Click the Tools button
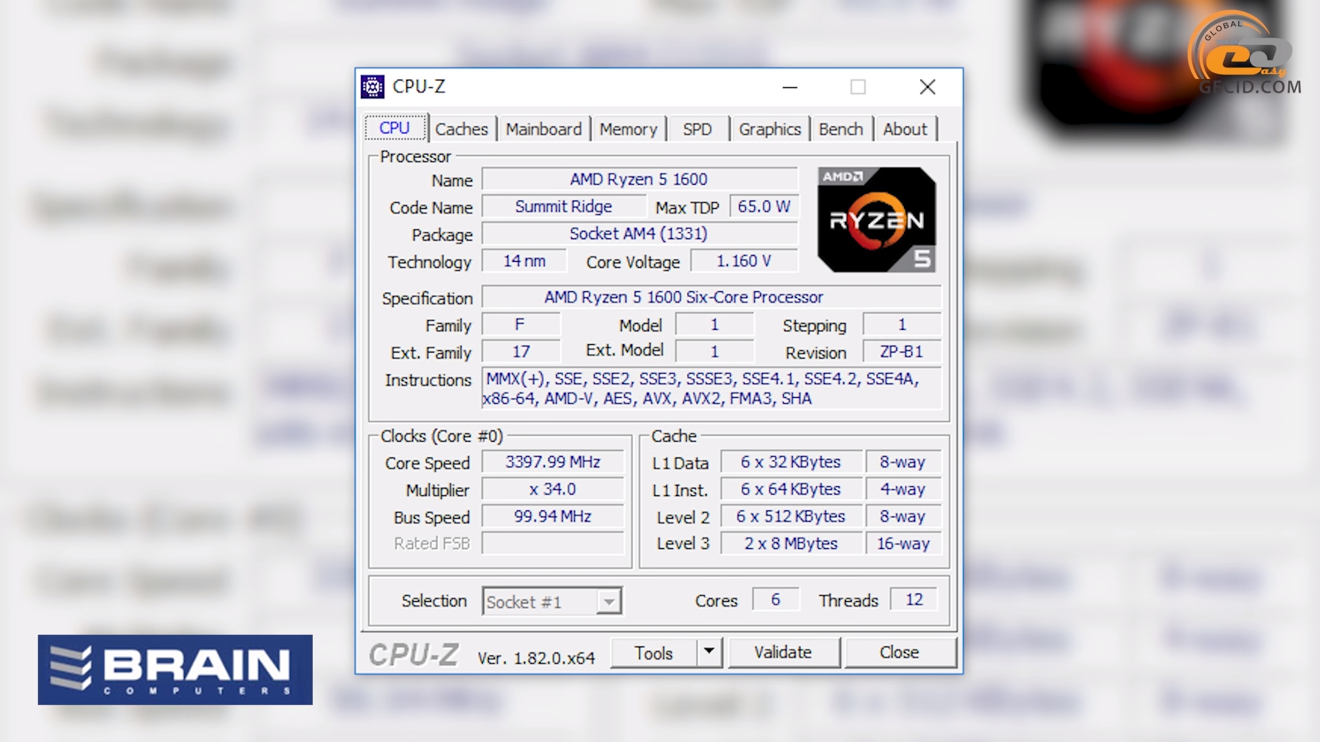 [x=654, y=653]
